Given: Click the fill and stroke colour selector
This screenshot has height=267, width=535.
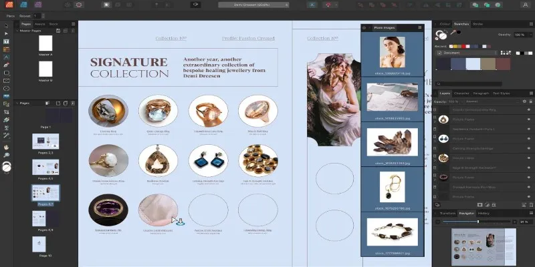Looking at the screenshot, I should pyautogui.click(x=441, y=35).
